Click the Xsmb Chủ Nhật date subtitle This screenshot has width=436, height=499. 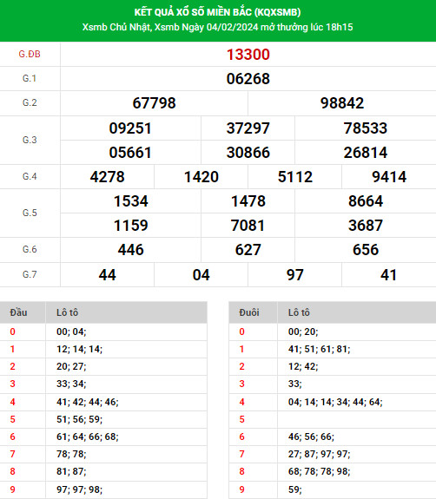[217, 27]
